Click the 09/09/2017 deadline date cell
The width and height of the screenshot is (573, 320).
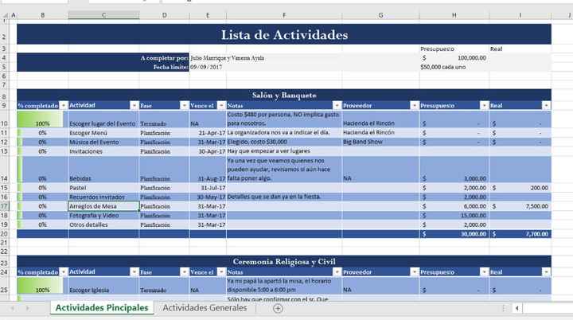[x=208, y=67]
